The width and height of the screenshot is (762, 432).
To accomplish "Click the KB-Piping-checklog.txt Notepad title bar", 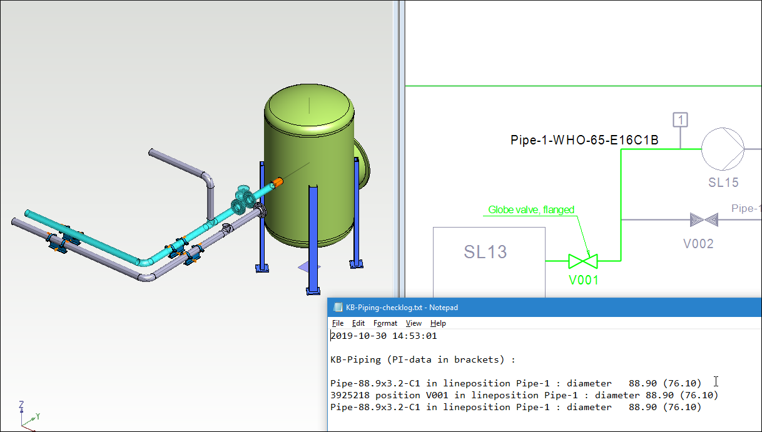I will (532, 308).
